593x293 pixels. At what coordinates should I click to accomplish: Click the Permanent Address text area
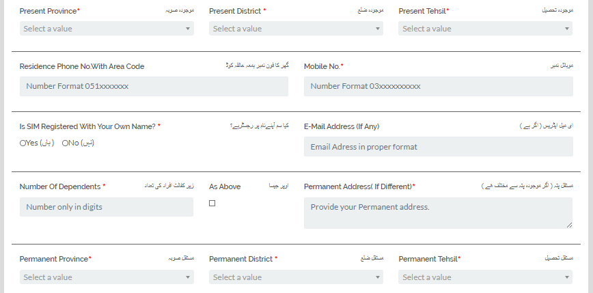(438, 212)
